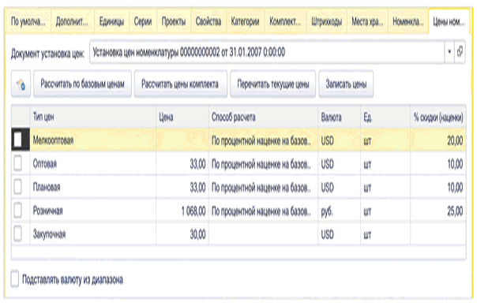Click the 33,00 price in Плановая row
The height and width of the screenshot is (306, 477).
(182, 187)
